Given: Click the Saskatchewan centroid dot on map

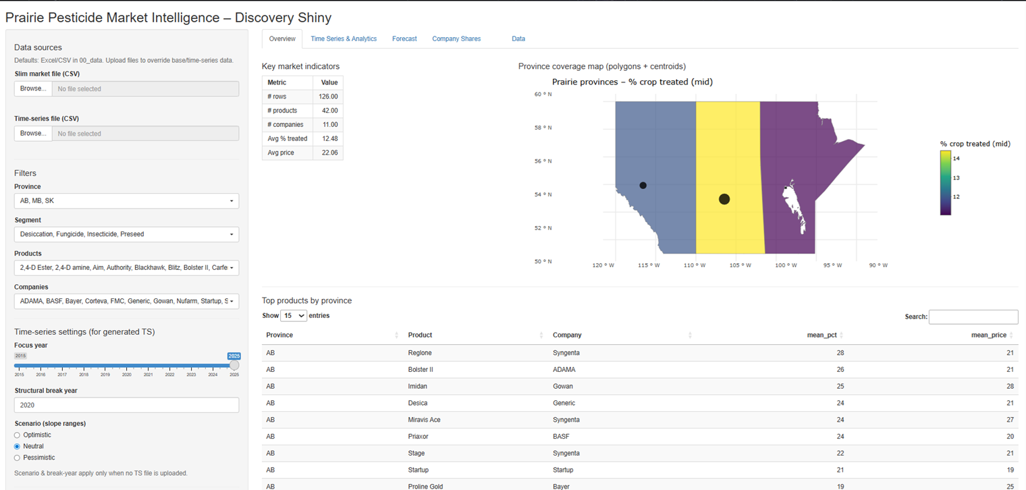Looking at the screenshot, I should (724, 199).
